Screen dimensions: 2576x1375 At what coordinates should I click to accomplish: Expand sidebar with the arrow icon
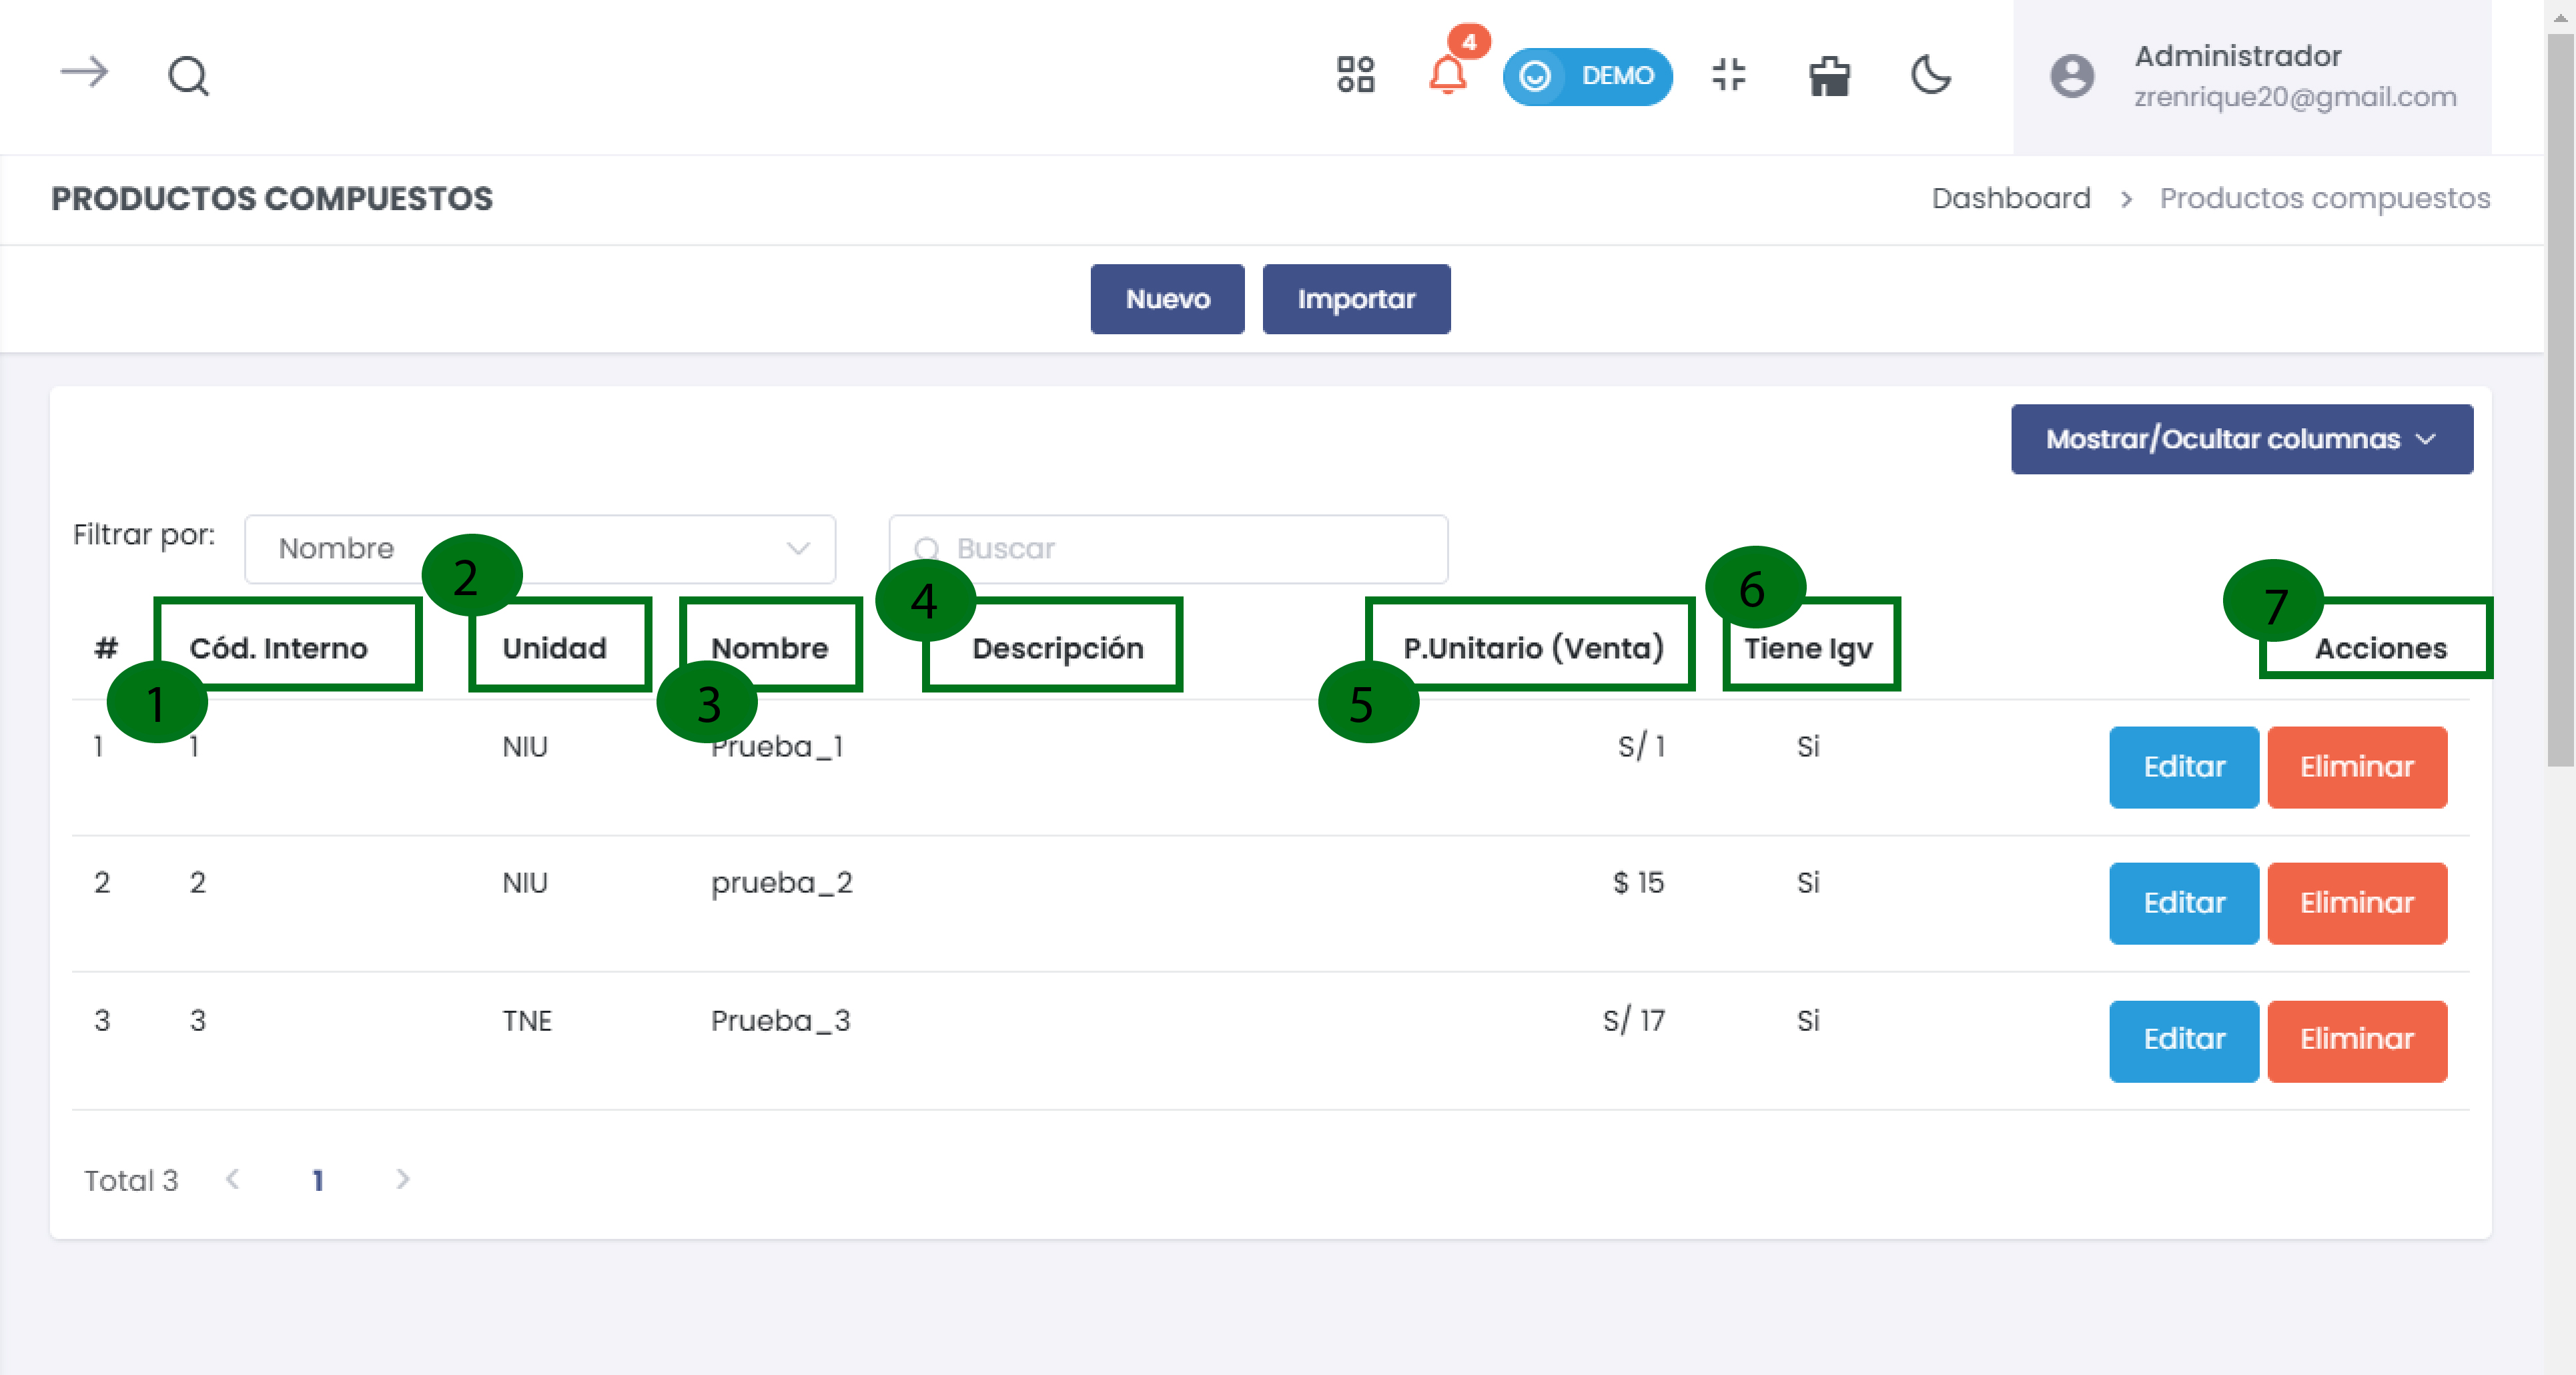[x=84, y=73]
